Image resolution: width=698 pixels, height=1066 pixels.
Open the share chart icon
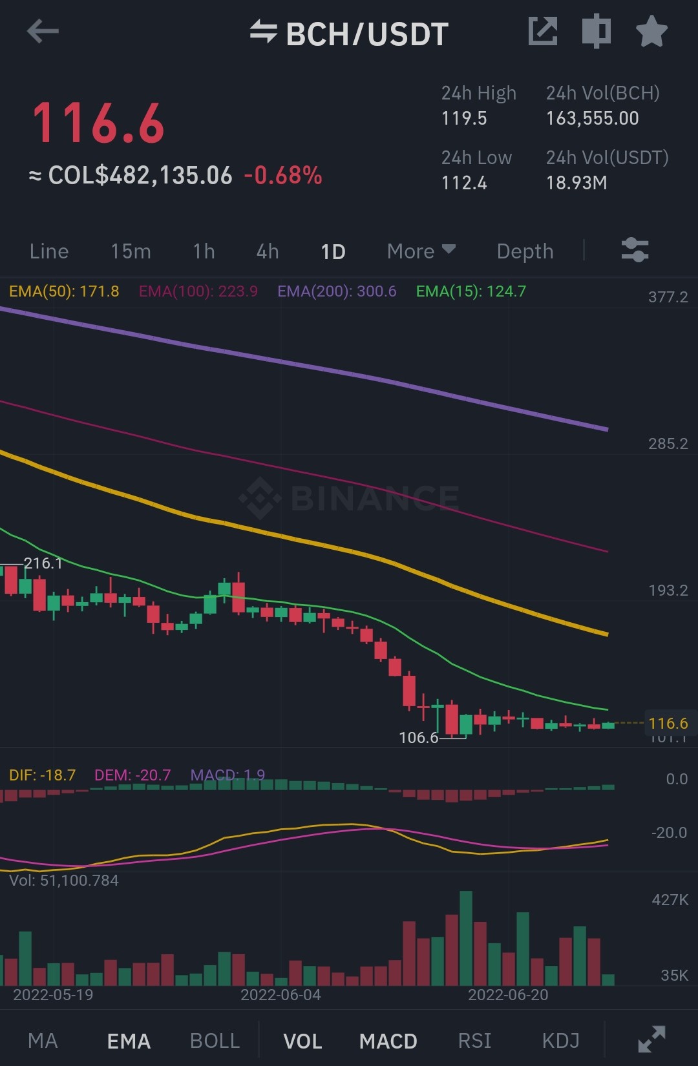(542, 31)
